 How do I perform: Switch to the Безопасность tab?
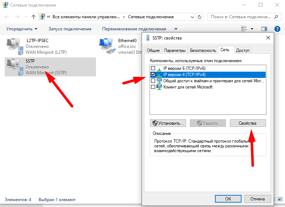pyautogui.click(x=203, y=50)
